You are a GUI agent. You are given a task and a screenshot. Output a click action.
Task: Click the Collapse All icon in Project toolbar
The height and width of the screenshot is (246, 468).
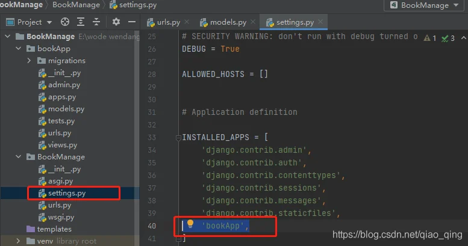96,22
